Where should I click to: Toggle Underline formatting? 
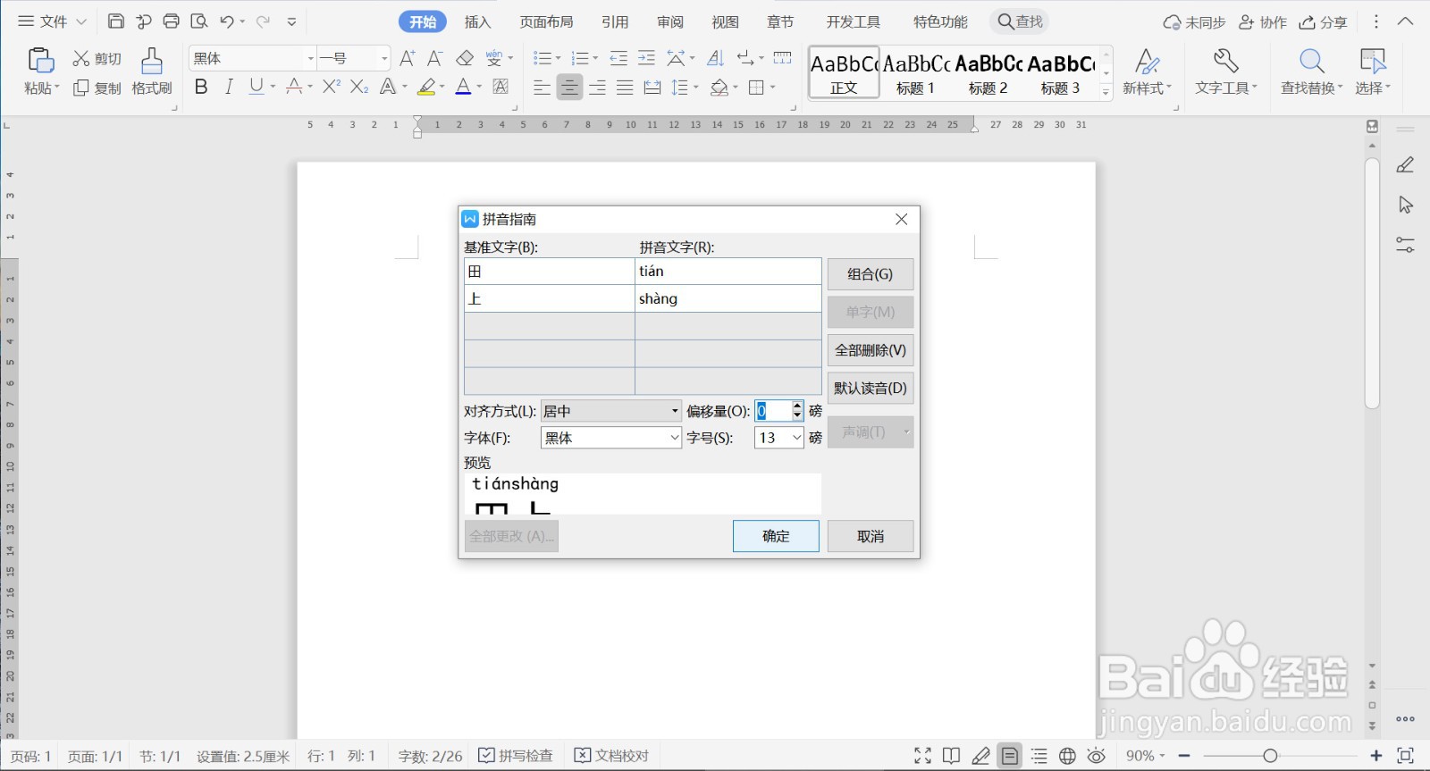[x=257, y=87]
